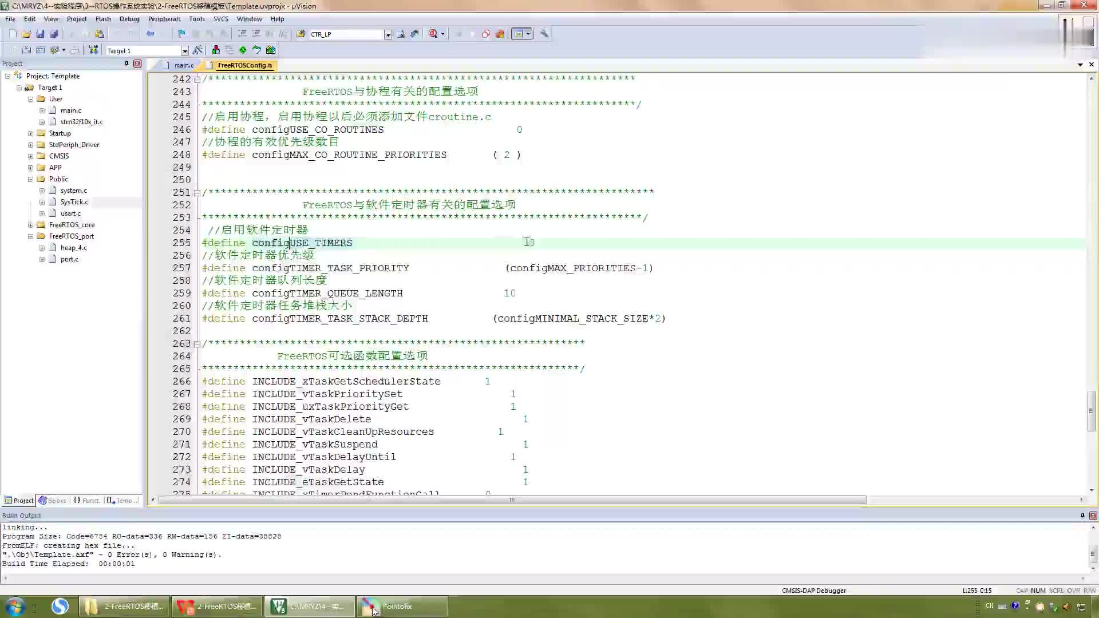Collapse the Public folder
The height and width of the screenshot is (618, 1099).
[x=30, y=179]
